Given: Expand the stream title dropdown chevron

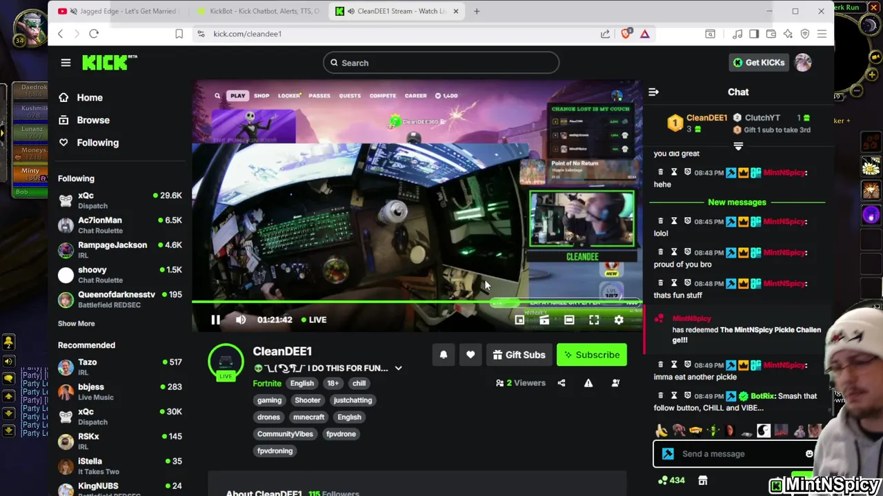Looking at the screenshot, I should pos(398,368).
